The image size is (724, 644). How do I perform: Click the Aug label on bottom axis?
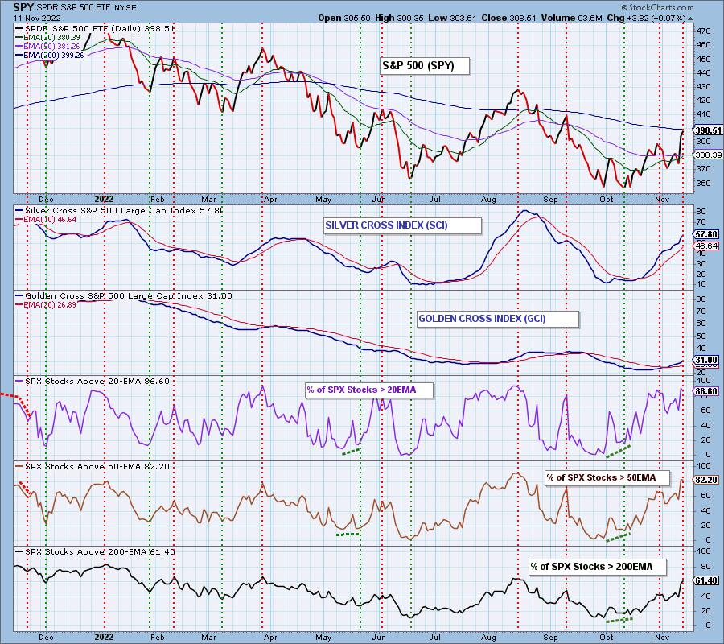point(488,638)
